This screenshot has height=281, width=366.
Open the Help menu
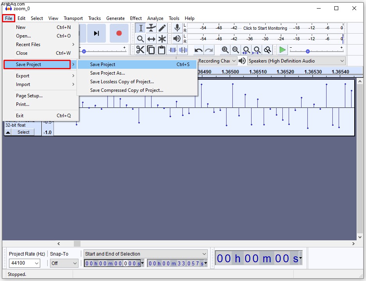pos(189,18)
